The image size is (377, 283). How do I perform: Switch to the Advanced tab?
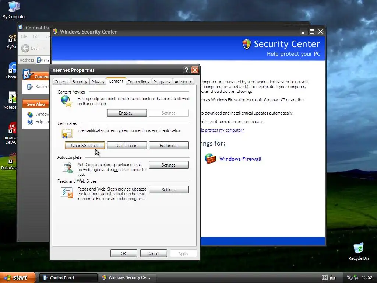tap(183, 82)
